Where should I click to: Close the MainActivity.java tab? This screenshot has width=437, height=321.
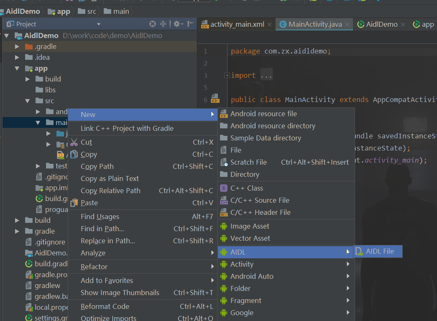(347, 25)
